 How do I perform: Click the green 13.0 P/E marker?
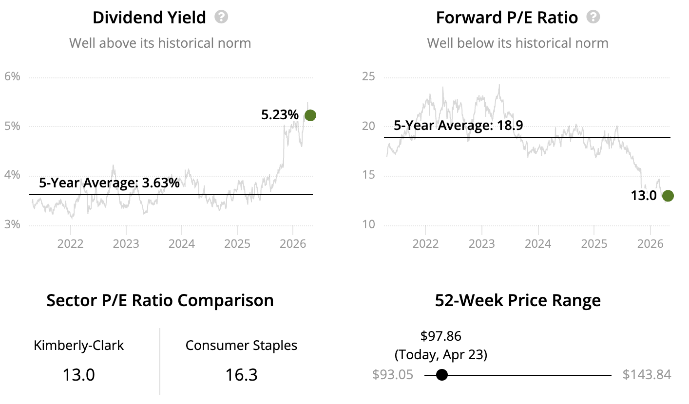(x=668, y=196)
